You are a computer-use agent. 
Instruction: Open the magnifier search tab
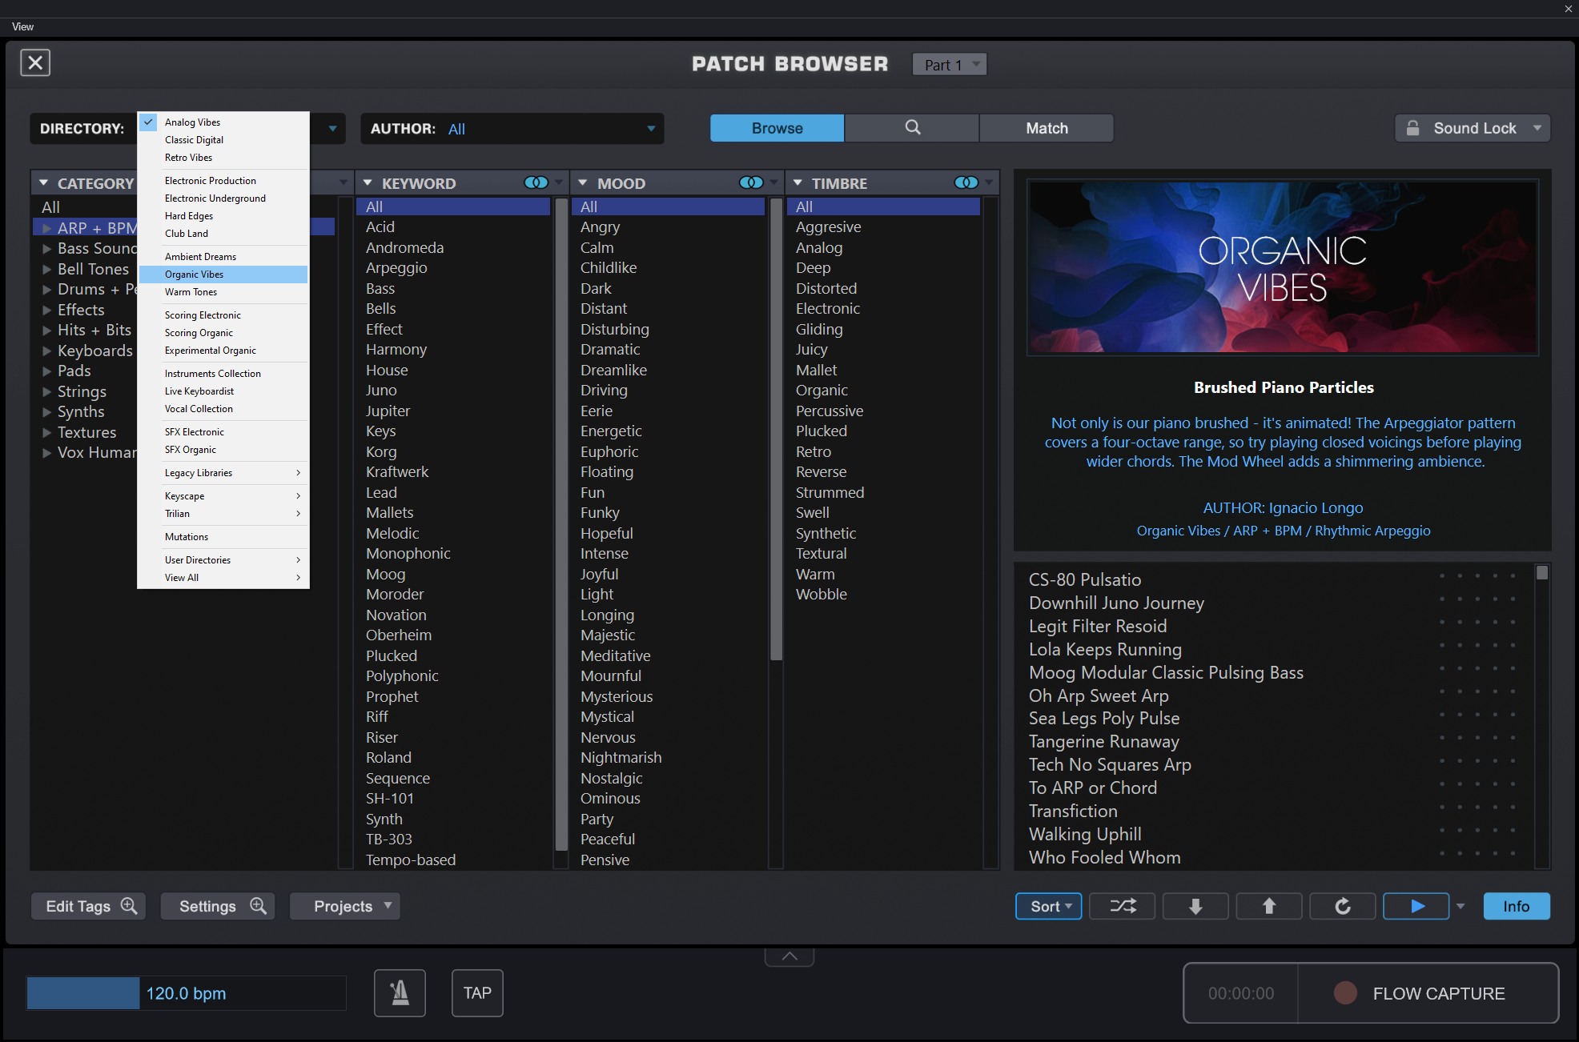pyautogui.click(x=912, y=128)
